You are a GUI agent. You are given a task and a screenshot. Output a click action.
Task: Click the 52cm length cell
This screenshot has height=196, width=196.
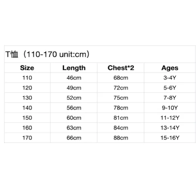(x=74, y=98)
